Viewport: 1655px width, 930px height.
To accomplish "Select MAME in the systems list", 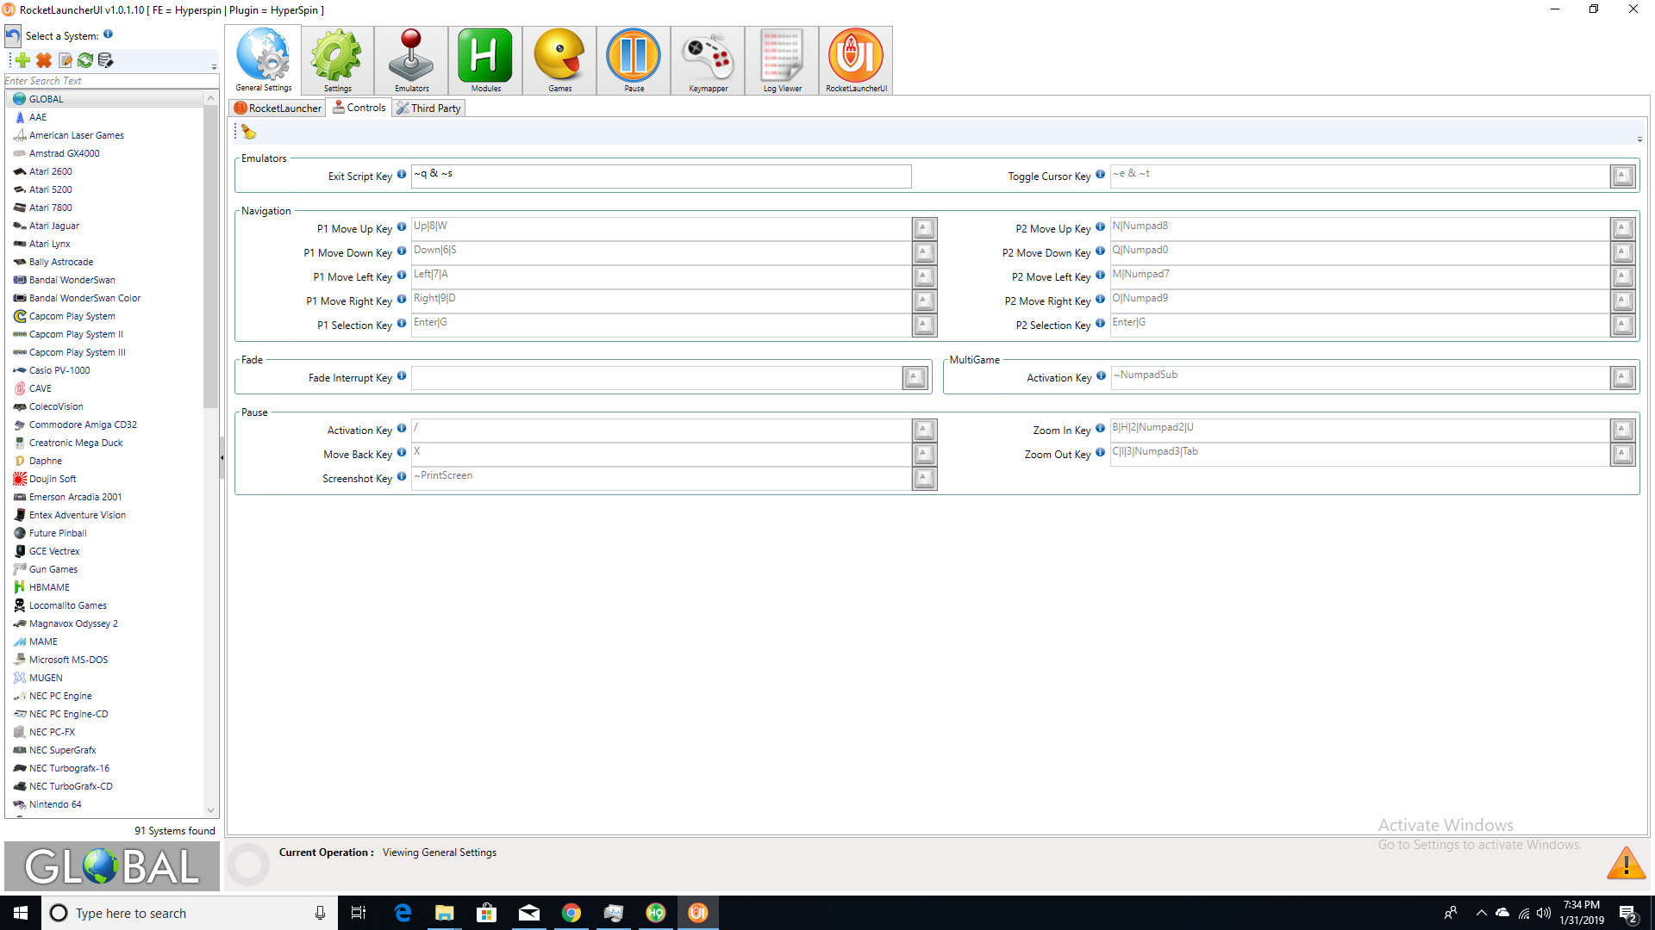I will [x=43, y=642].
